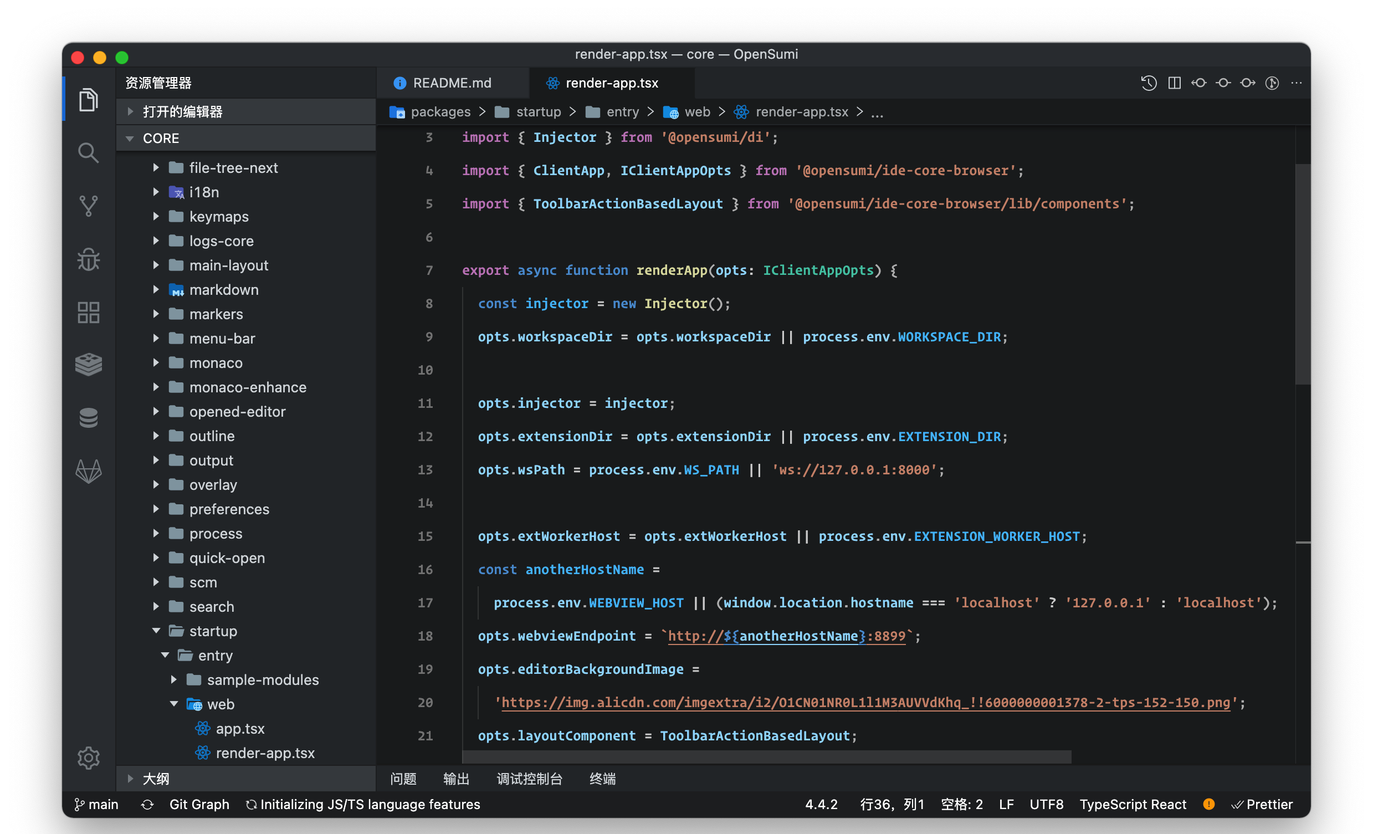Screen dimensions: 1373x834
Task: Click the middle commit node icon
Action: click(1223, 83)
